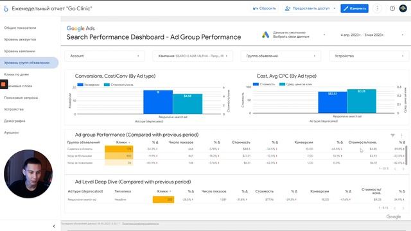This screenshot has width=411, height=231.
Task: Open the Account filter dropdown
Action: (104, 56)
